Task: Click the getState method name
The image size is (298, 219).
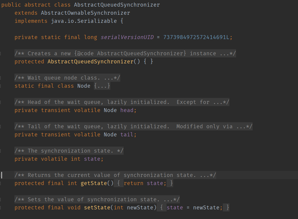Action: pos(94,183)
